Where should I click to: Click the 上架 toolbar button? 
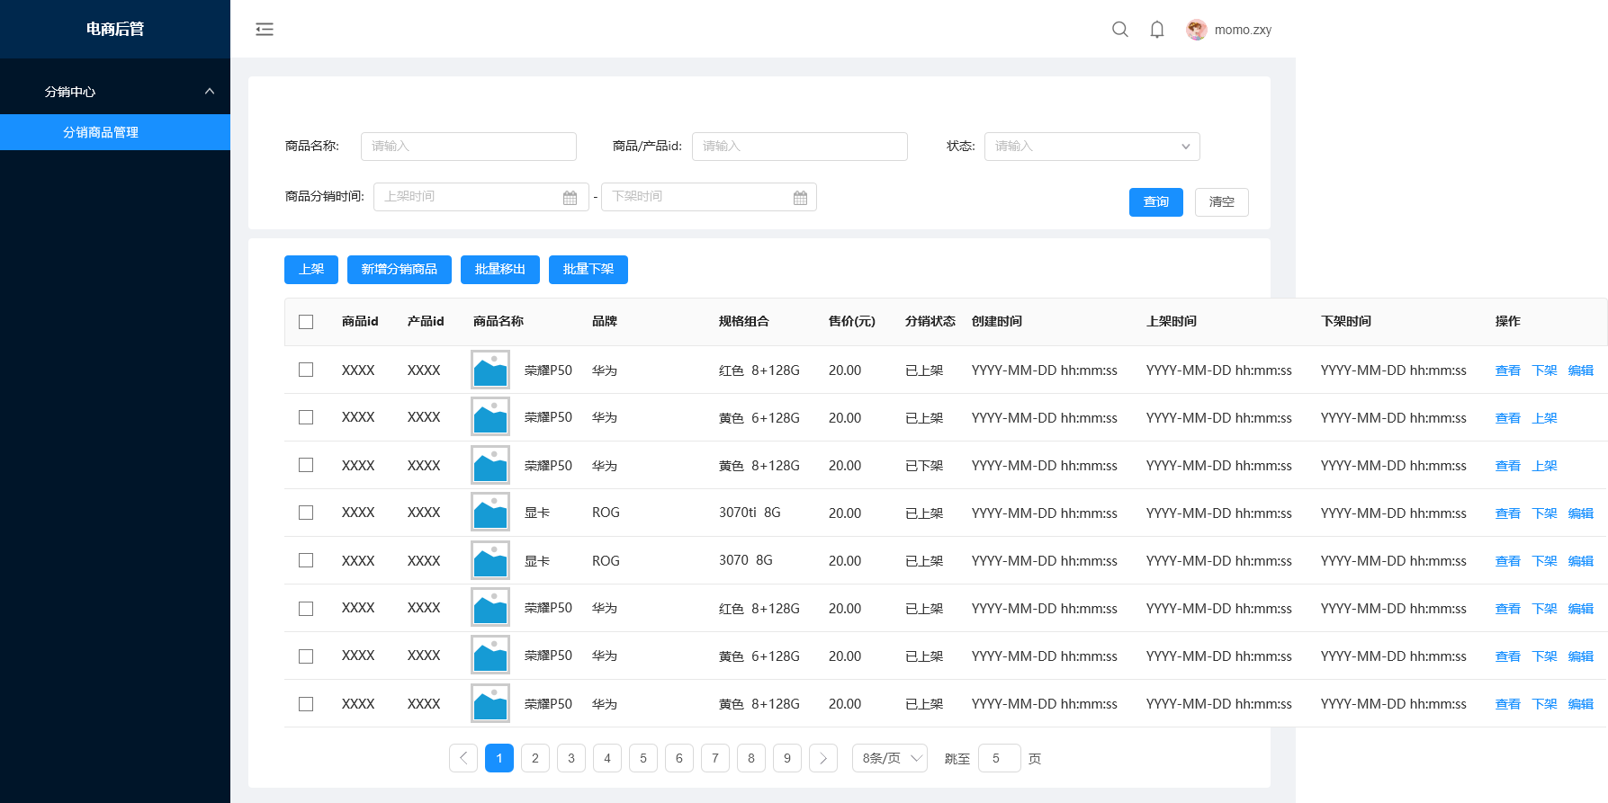pyautogui.click(x=311, y=270)
